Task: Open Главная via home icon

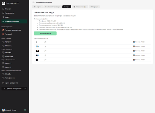Action: [3, 9]
